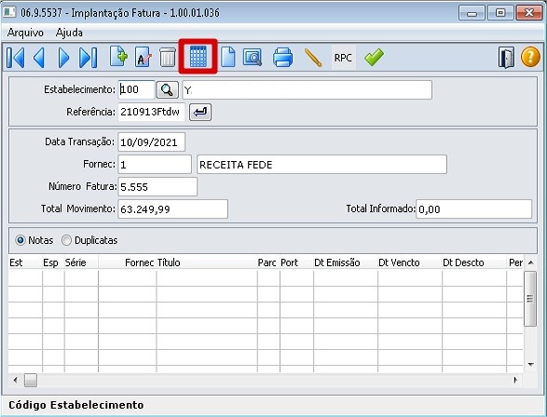This screenshot has height=417, width=547.
Task: Click the Série column header
Action: (81, 262)
